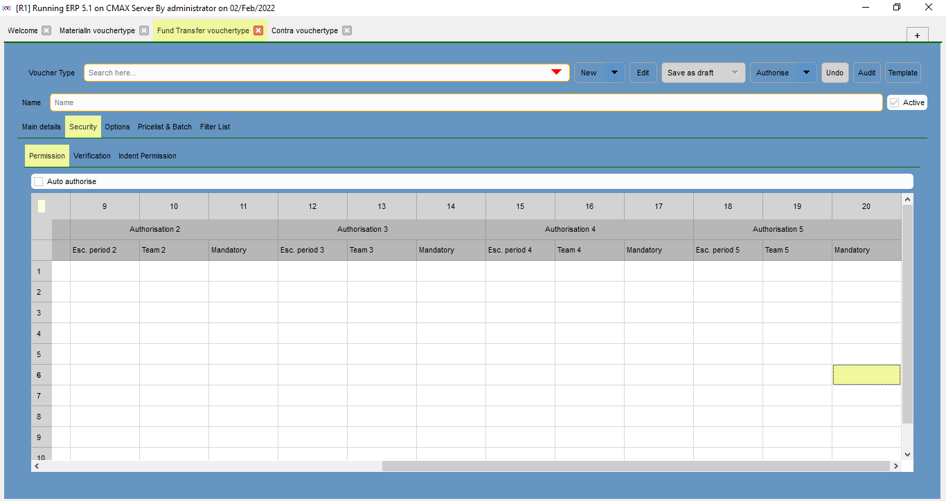Click grid scroll up arrow
Screen dimensions: 946x501
(908, 199)
